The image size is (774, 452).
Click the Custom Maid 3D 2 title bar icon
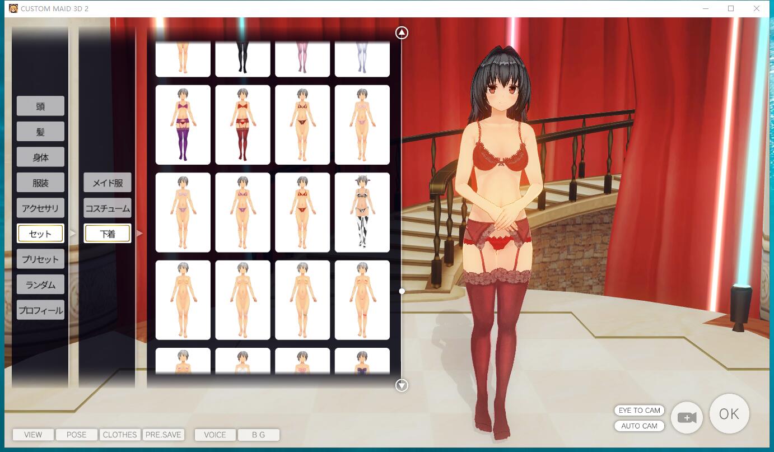point(13,8)
